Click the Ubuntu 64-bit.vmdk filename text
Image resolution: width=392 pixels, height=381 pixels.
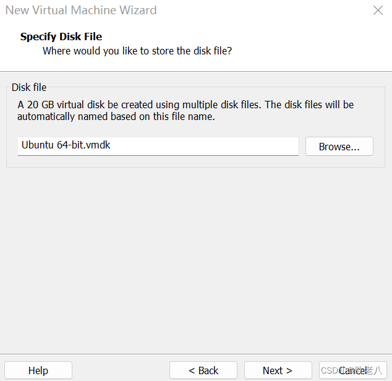66,145
